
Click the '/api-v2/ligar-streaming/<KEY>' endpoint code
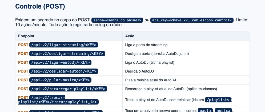click(x=64, y=45)
